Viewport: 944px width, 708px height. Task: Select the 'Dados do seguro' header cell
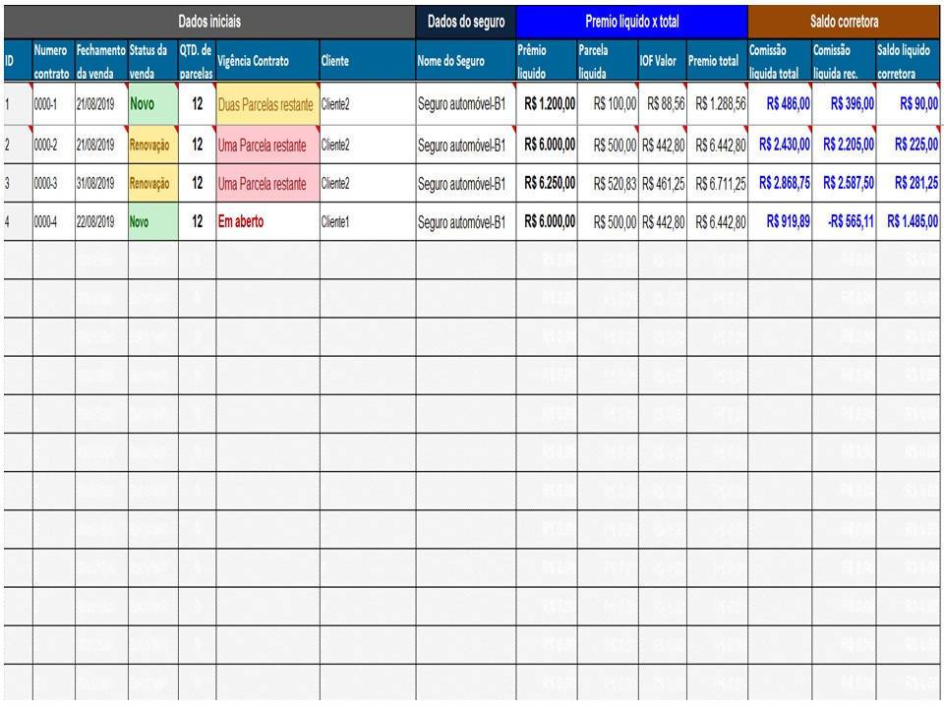click(465, 21)
